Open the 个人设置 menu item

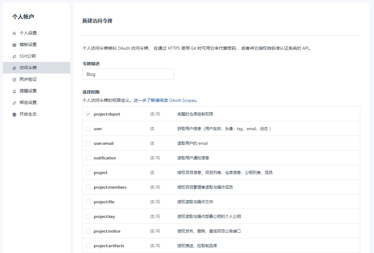[x=28, y=33]
